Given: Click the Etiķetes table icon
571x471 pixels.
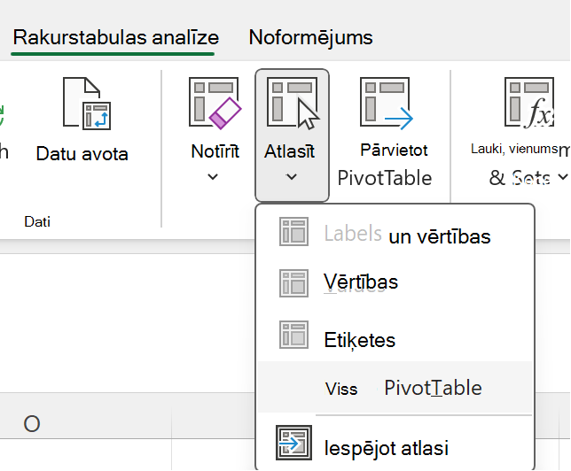Looking at the screenshot, I should point(293,335).
